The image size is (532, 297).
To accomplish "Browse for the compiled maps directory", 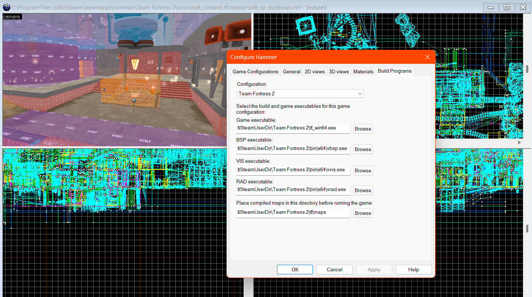I will tap(363, 213).
